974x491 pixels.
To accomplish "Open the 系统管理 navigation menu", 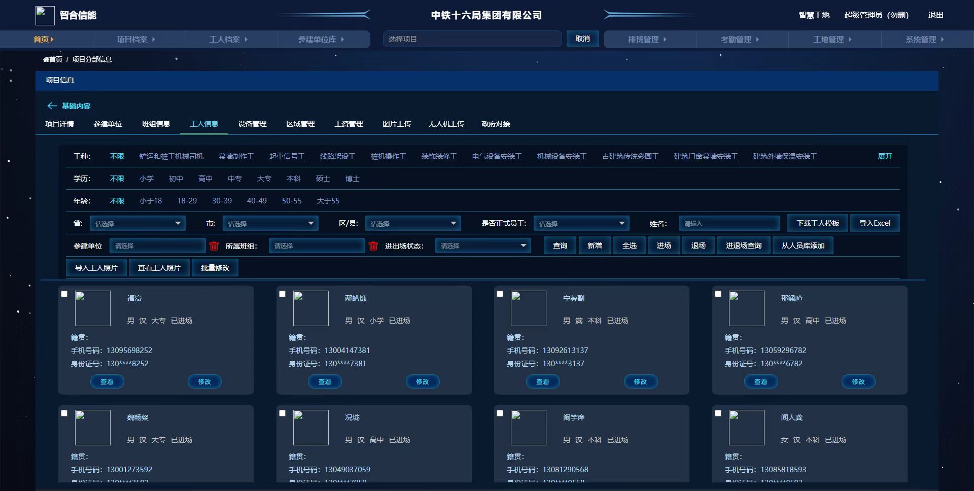I will pos(925,40).
